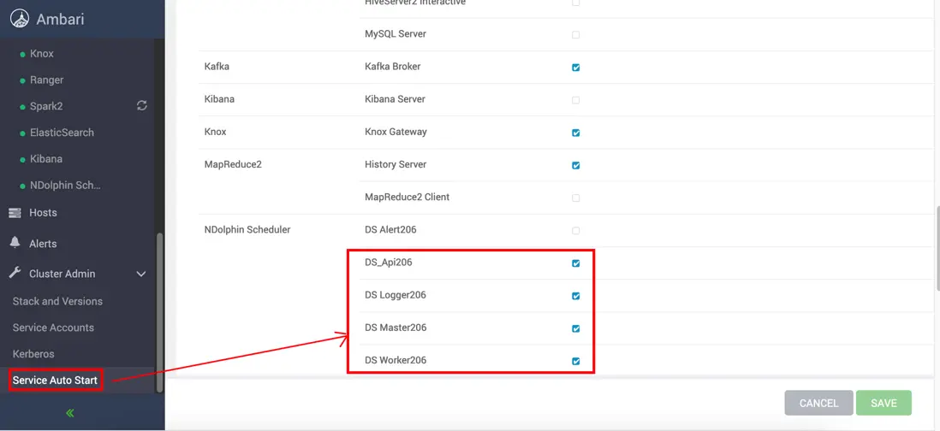Screen dimensions: 940x431
Task: Click green status dot beside Knox
Action: tap(22, 55)
